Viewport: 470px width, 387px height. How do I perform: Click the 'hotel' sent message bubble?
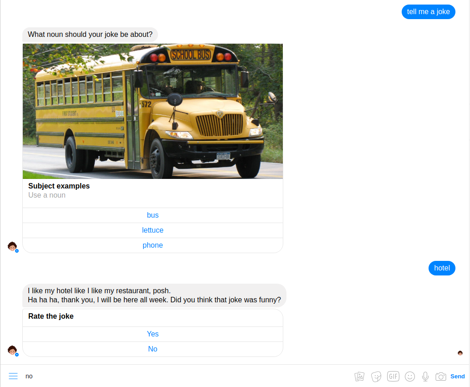(442, 268)
